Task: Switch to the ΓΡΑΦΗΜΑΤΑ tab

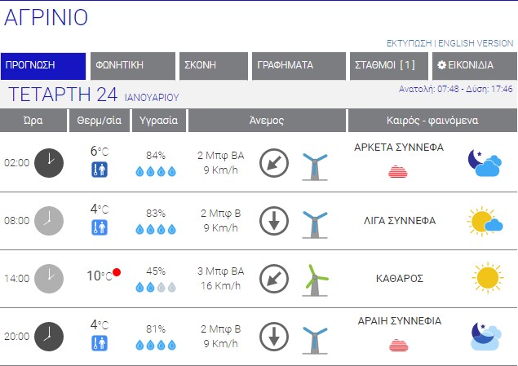Action: 299,66
